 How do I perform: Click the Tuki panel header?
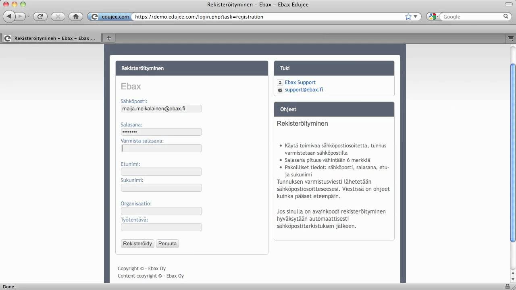[x=334, y=68]
